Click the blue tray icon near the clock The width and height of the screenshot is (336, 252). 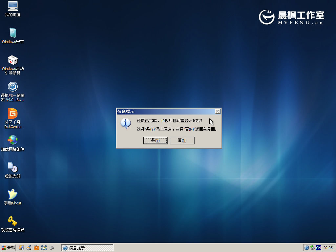[307, 248]
